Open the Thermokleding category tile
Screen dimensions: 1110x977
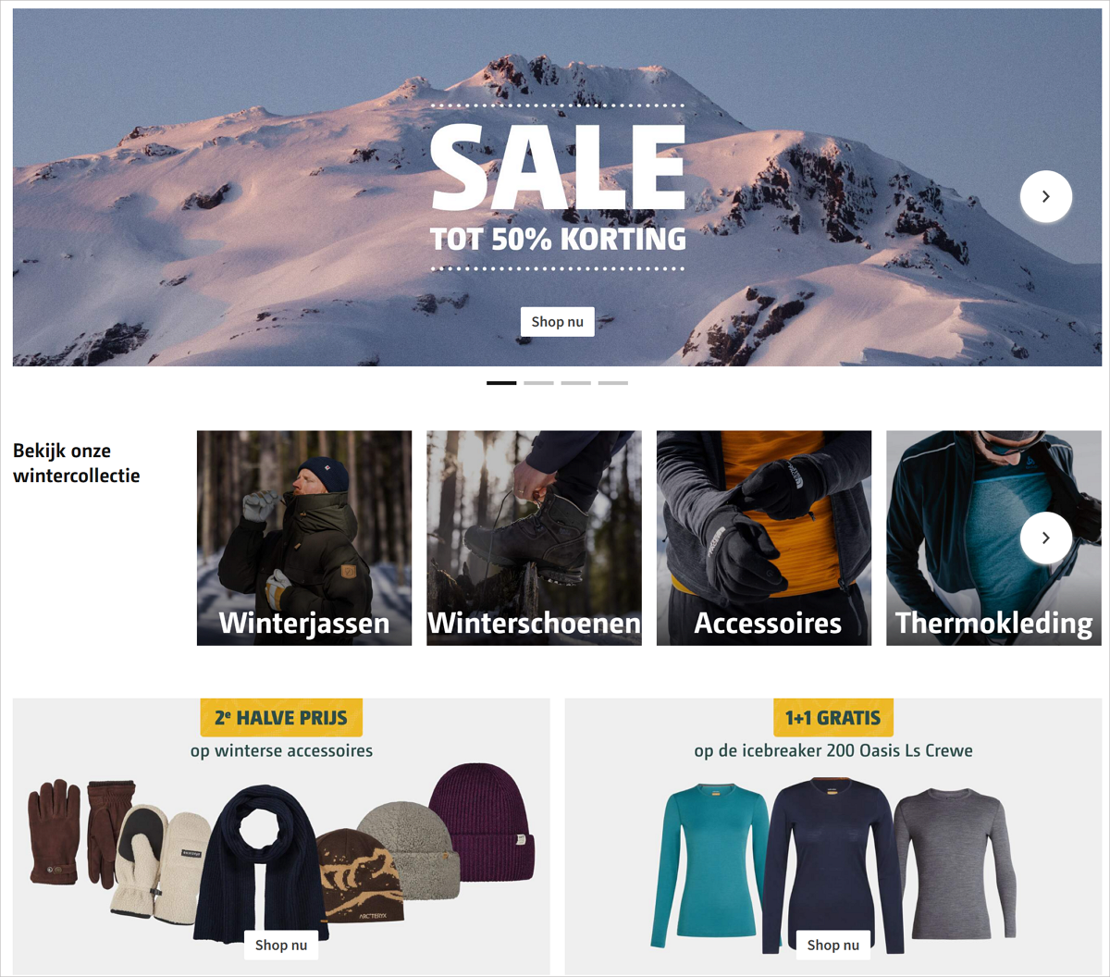click(x=993, y=538)
